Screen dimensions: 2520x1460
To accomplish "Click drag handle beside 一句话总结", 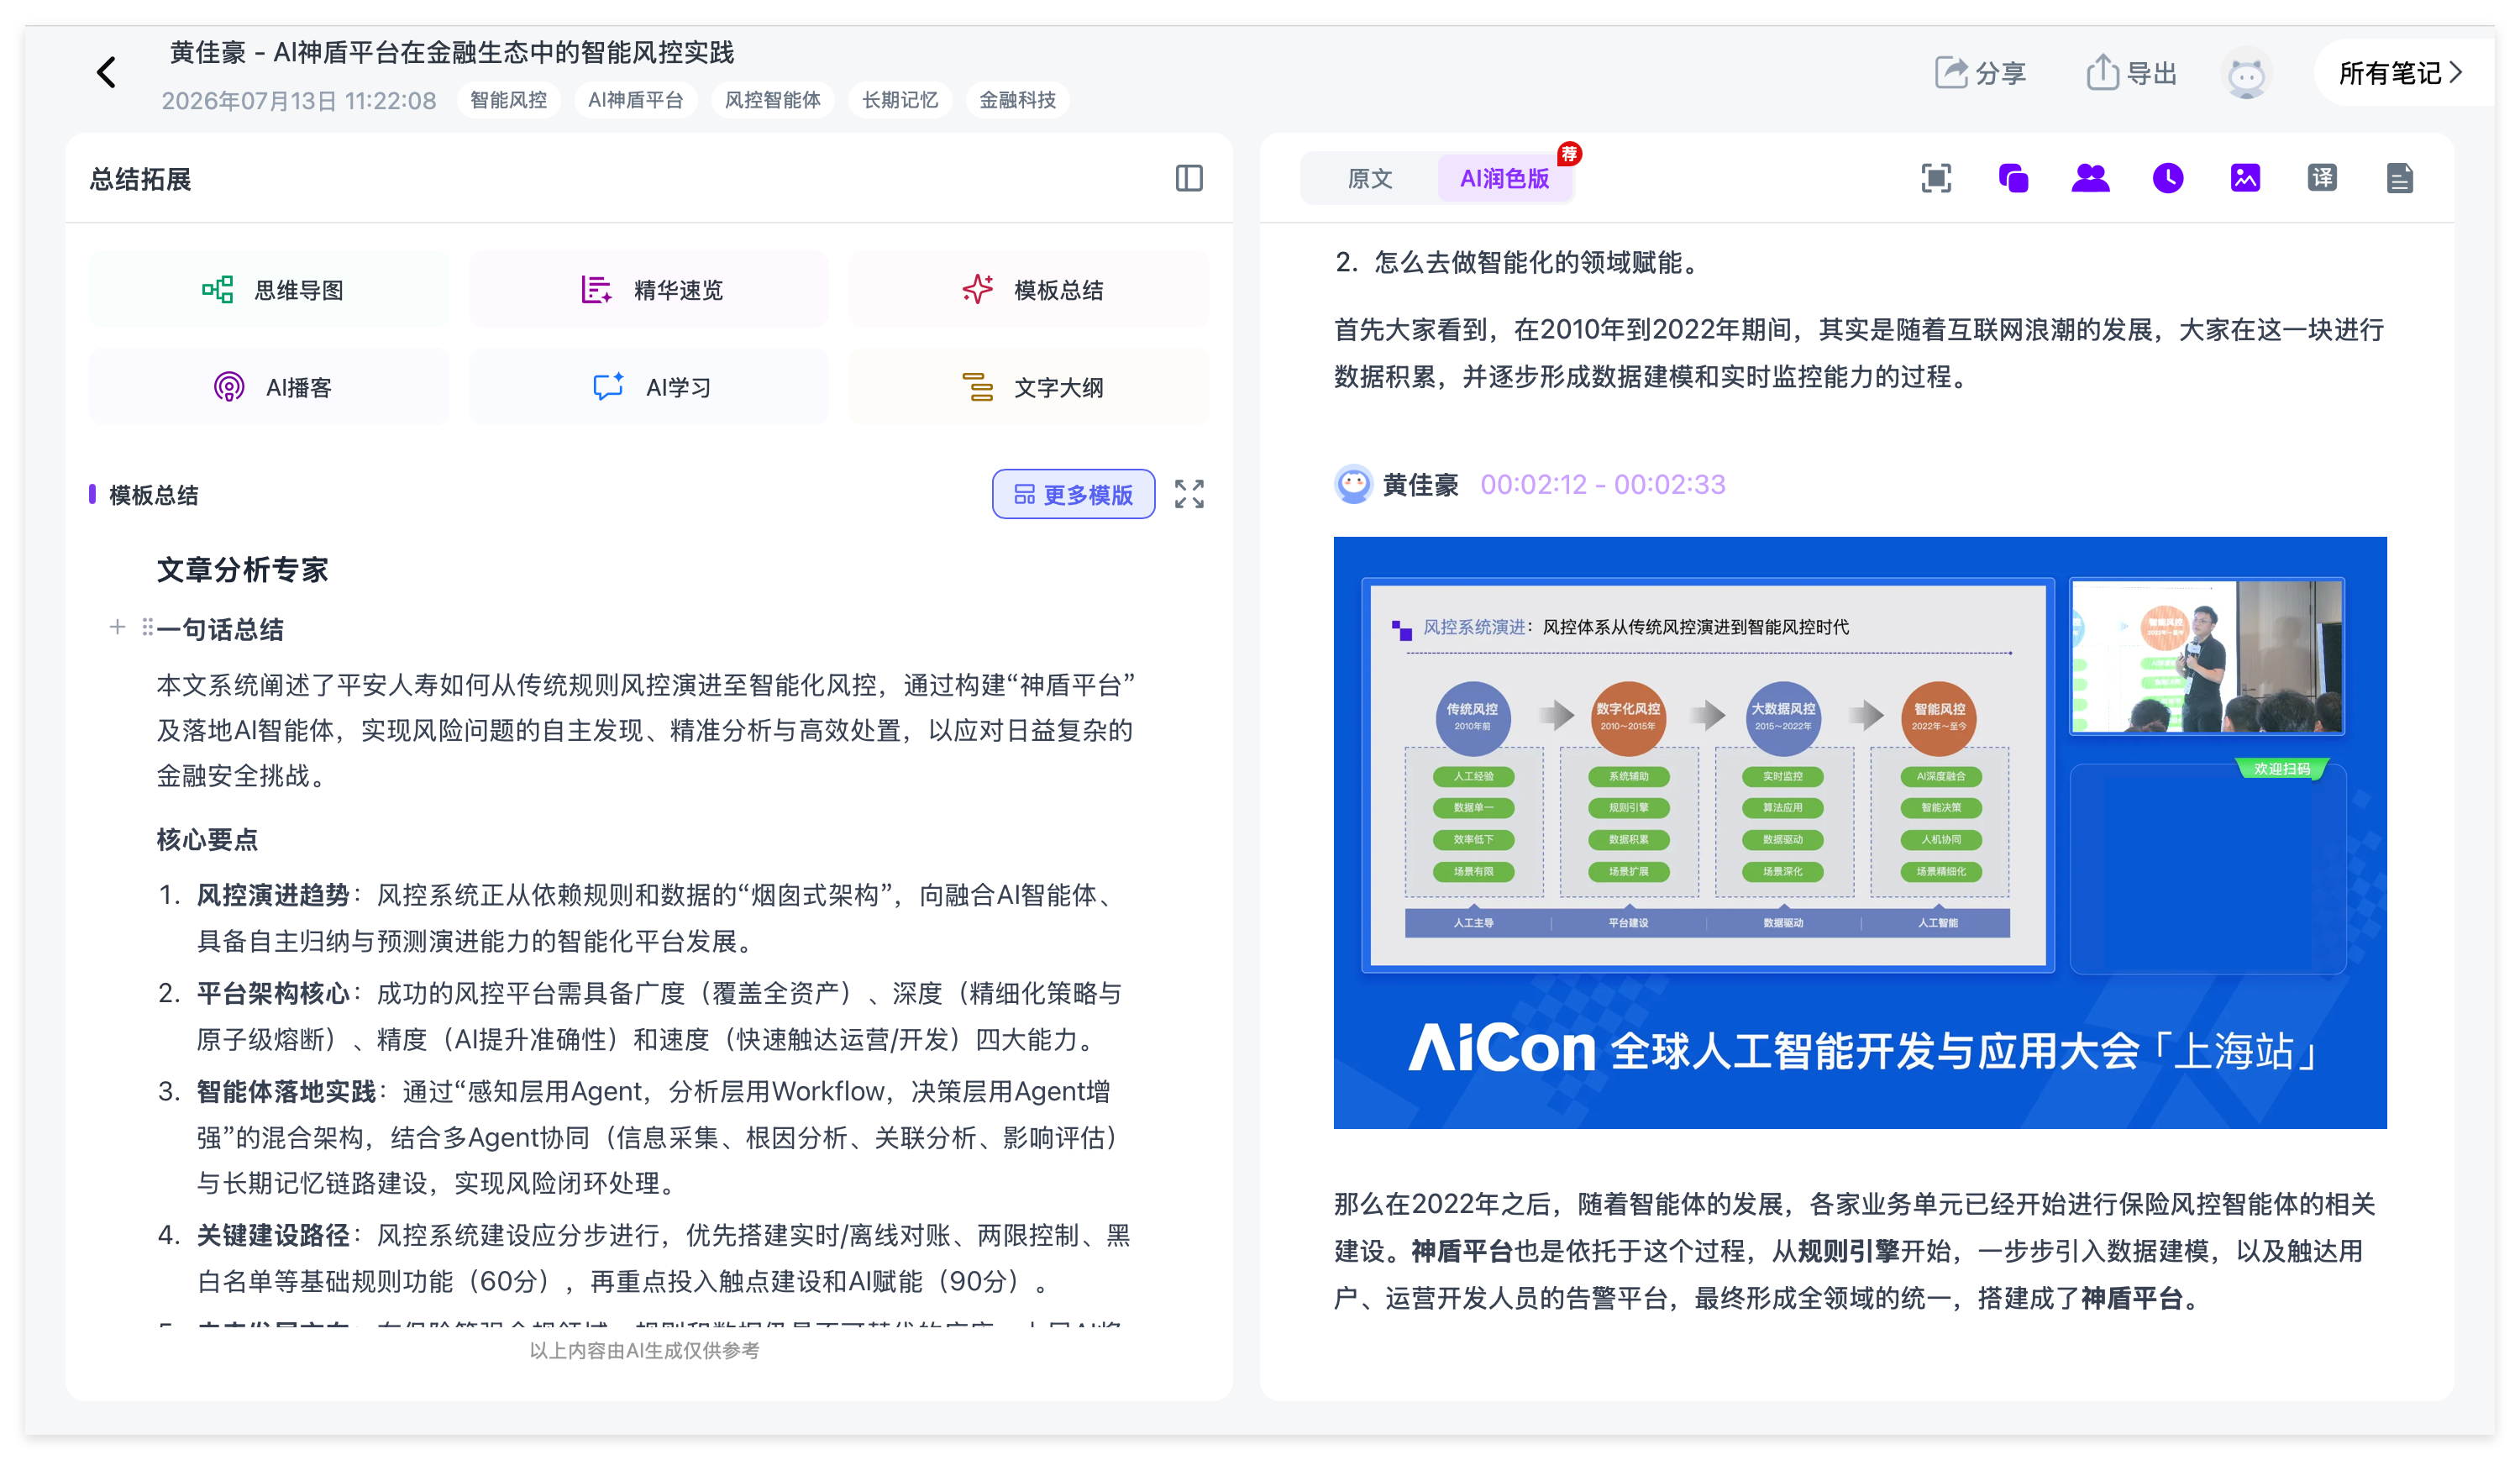I will click(147, 627).
